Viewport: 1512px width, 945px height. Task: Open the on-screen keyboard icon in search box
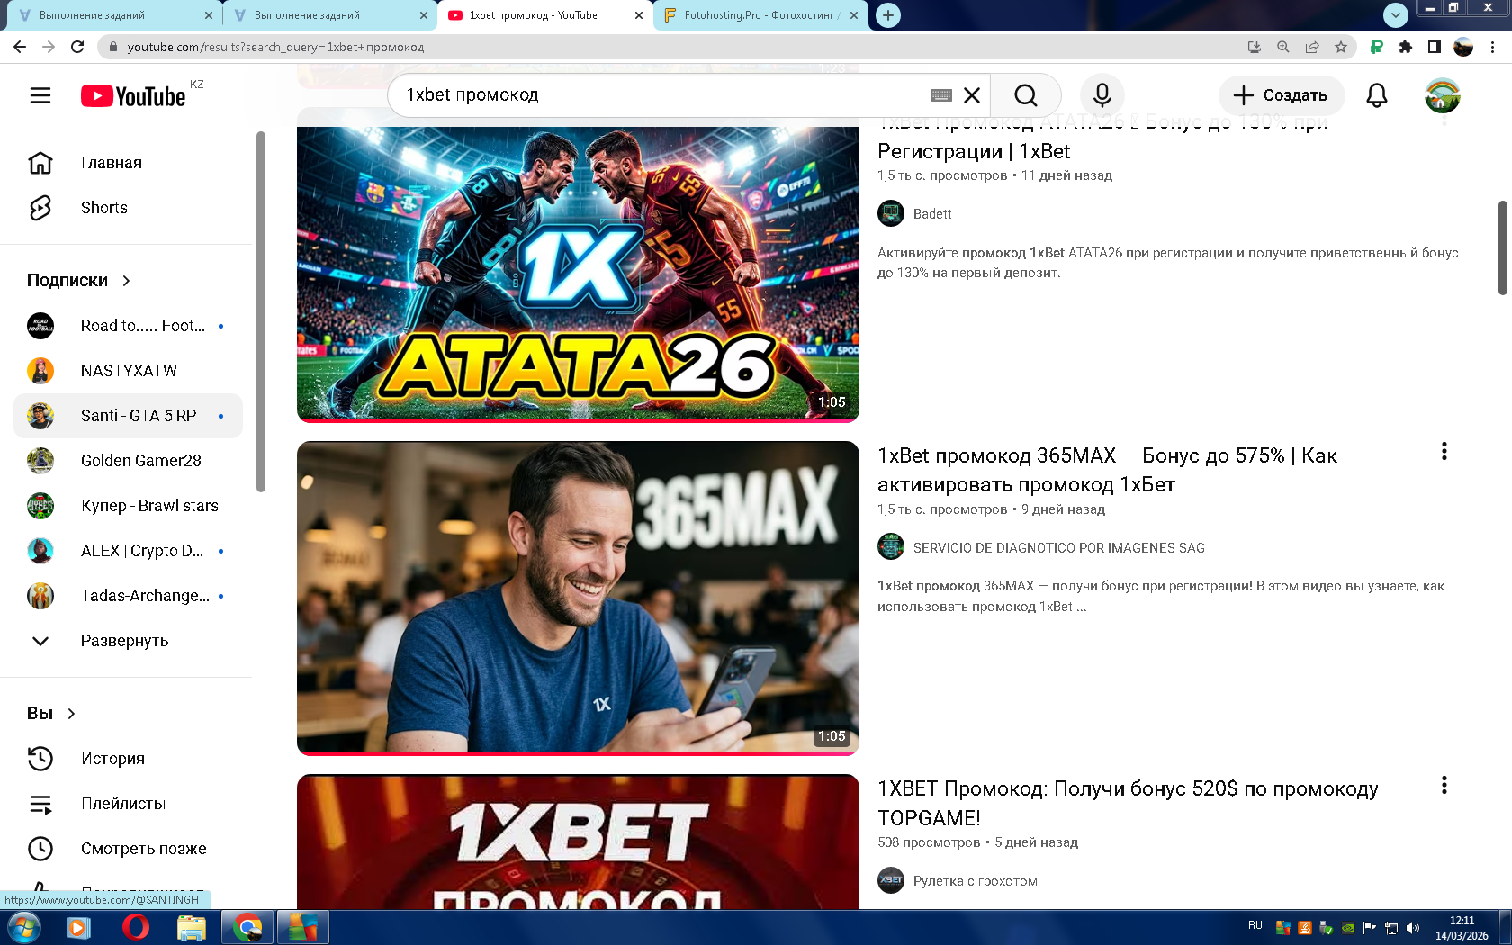tap(941, 95)
